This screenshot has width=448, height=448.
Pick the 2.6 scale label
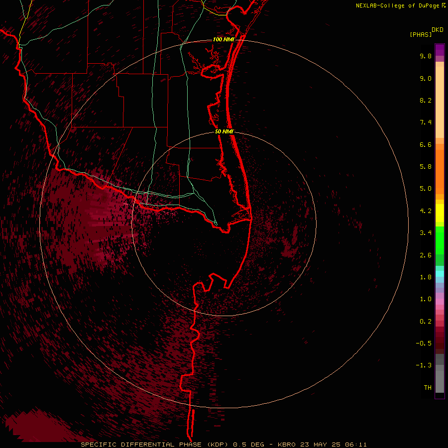point(426,255)
